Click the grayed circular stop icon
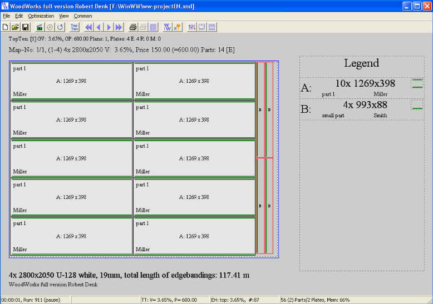 click(50, 27)
